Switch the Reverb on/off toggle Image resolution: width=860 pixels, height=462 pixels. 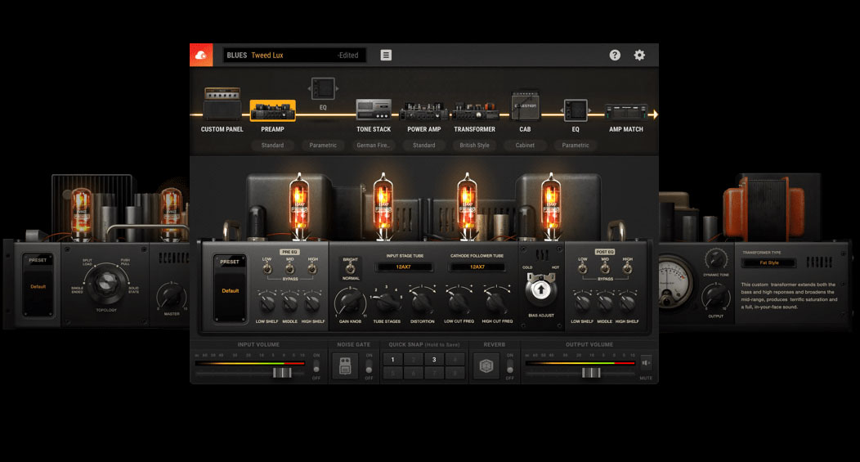pyautogui.click(x=510, y=366)
